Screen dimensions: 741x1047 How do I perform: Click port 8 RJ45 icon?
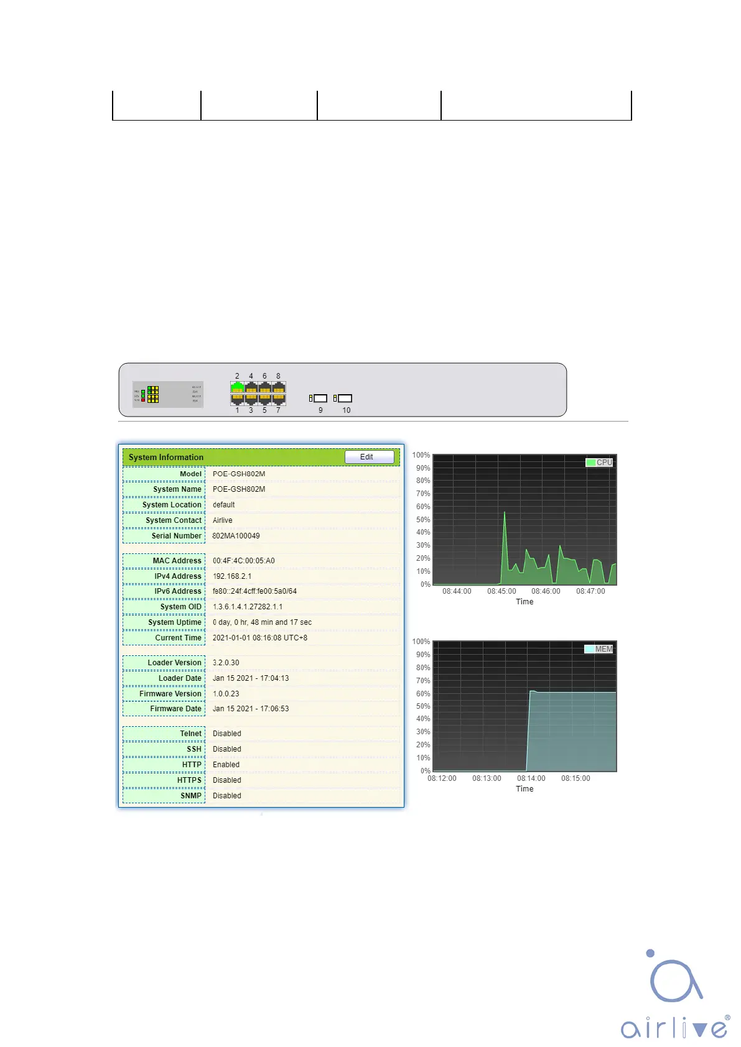(278, 387)
